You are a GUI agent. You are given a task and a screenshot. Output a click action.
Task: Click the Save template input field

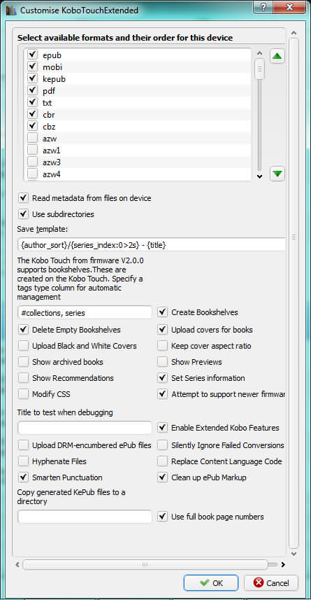click(x=151, y=244)
